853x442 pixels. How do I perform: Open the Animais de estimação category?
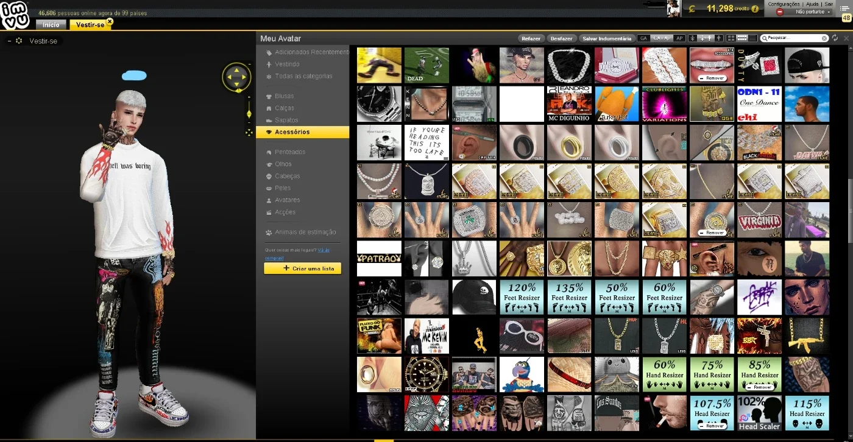point(305,232)
